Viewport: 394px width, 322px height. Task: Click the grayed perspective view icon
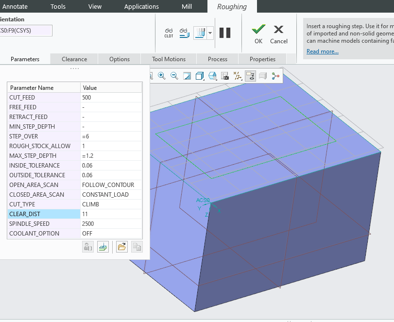263,76
